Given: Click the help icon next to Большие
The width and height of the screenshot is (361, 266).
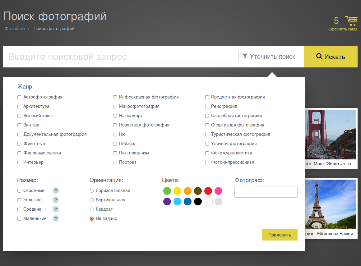Looking at the screenshot, I should (56, 200).
